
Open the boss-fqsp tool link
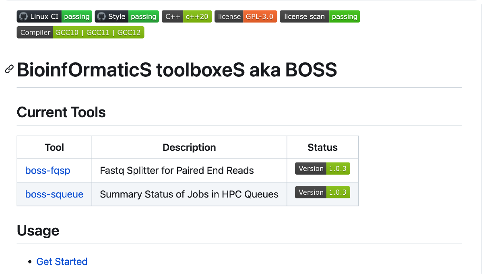[47, 171]
